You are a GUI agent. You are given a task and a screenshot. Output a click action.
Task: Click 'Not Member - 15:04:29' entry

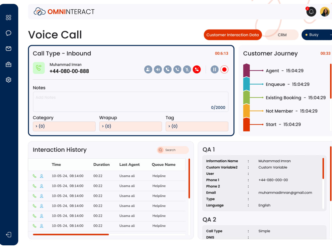(291, 111)
